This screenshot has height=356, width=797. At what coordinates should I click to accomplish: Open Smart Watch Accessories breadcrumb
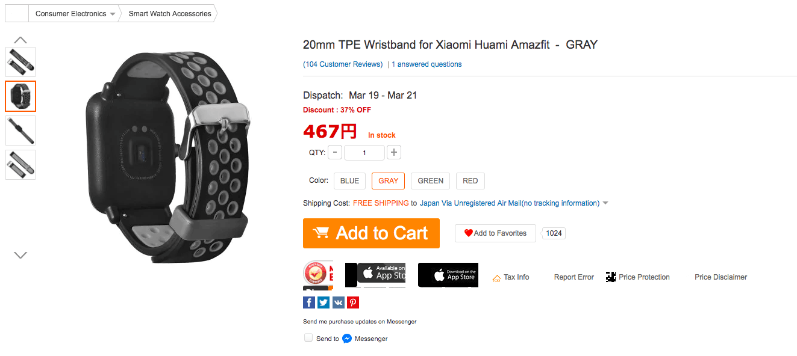click(x=170, y=13)
